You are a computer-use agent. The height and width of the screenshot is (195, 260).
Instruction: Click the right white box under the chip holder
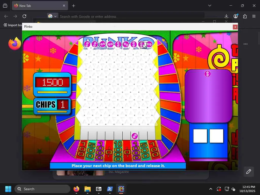click(216, 136)
